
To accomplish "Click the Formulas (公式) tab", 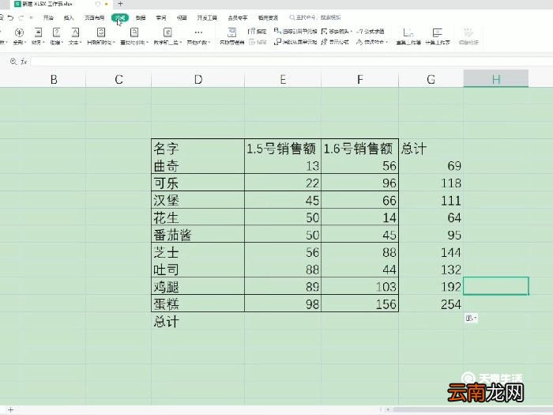I will [120, 17].
